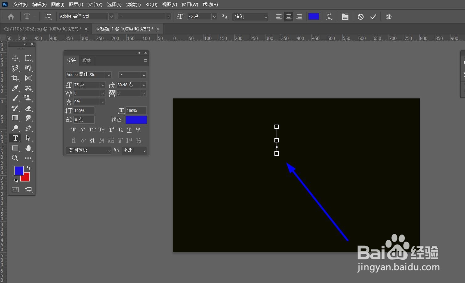Switch to the 段落 tab
The image size is (465, 283).
pyautogui.click(x=87, y=61)
